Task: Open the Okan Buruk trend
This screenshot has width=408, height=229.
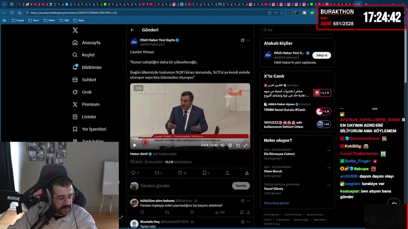Action: [x=273, y=171]
